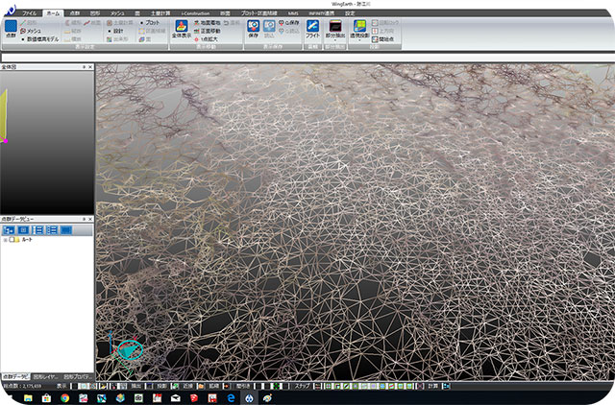Expand the ルート tree node
The image size is (615, 405).
(x=5, y=241)
